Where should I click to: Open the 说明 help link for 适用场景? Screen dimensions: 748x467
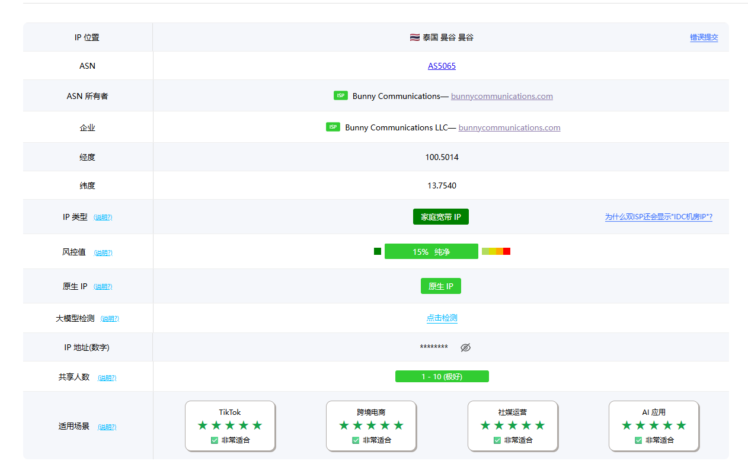point(107,427)
